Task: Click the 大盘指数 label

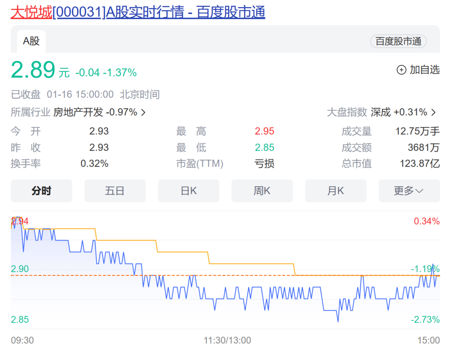Action: [x=347, y=112]
